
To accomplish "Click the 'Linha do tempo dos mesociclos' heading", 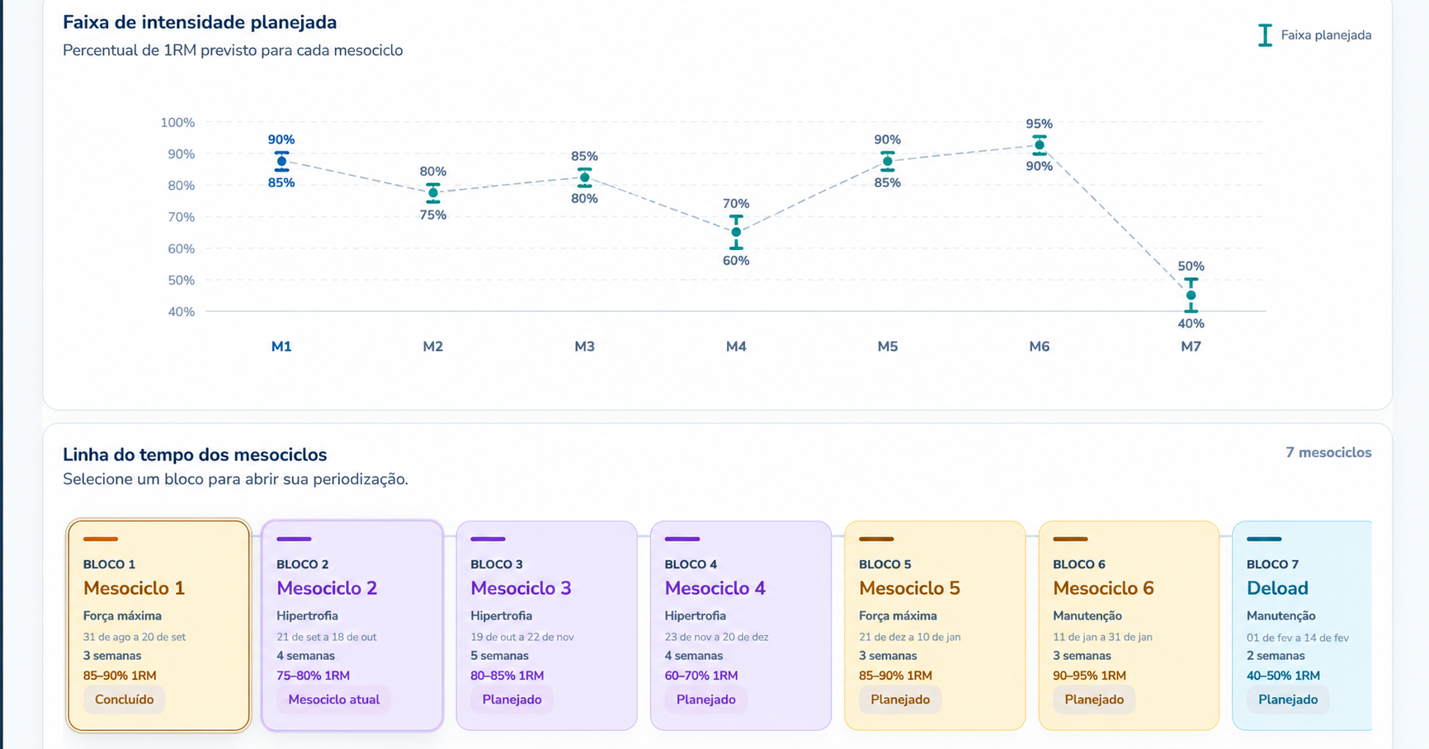I will (195, 455).
